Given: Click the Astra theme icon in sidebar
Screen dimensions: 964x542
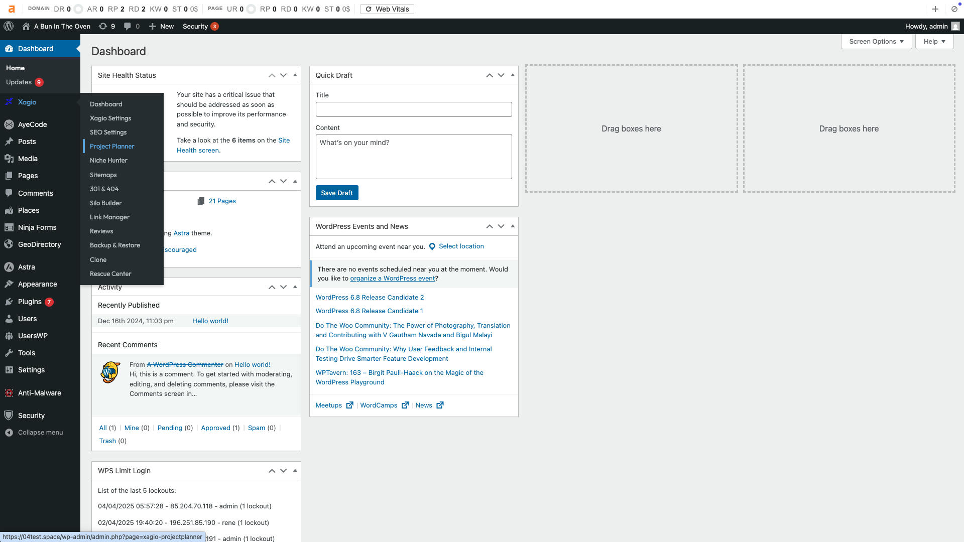Looking at the screenshot, I should pos(9,267).
